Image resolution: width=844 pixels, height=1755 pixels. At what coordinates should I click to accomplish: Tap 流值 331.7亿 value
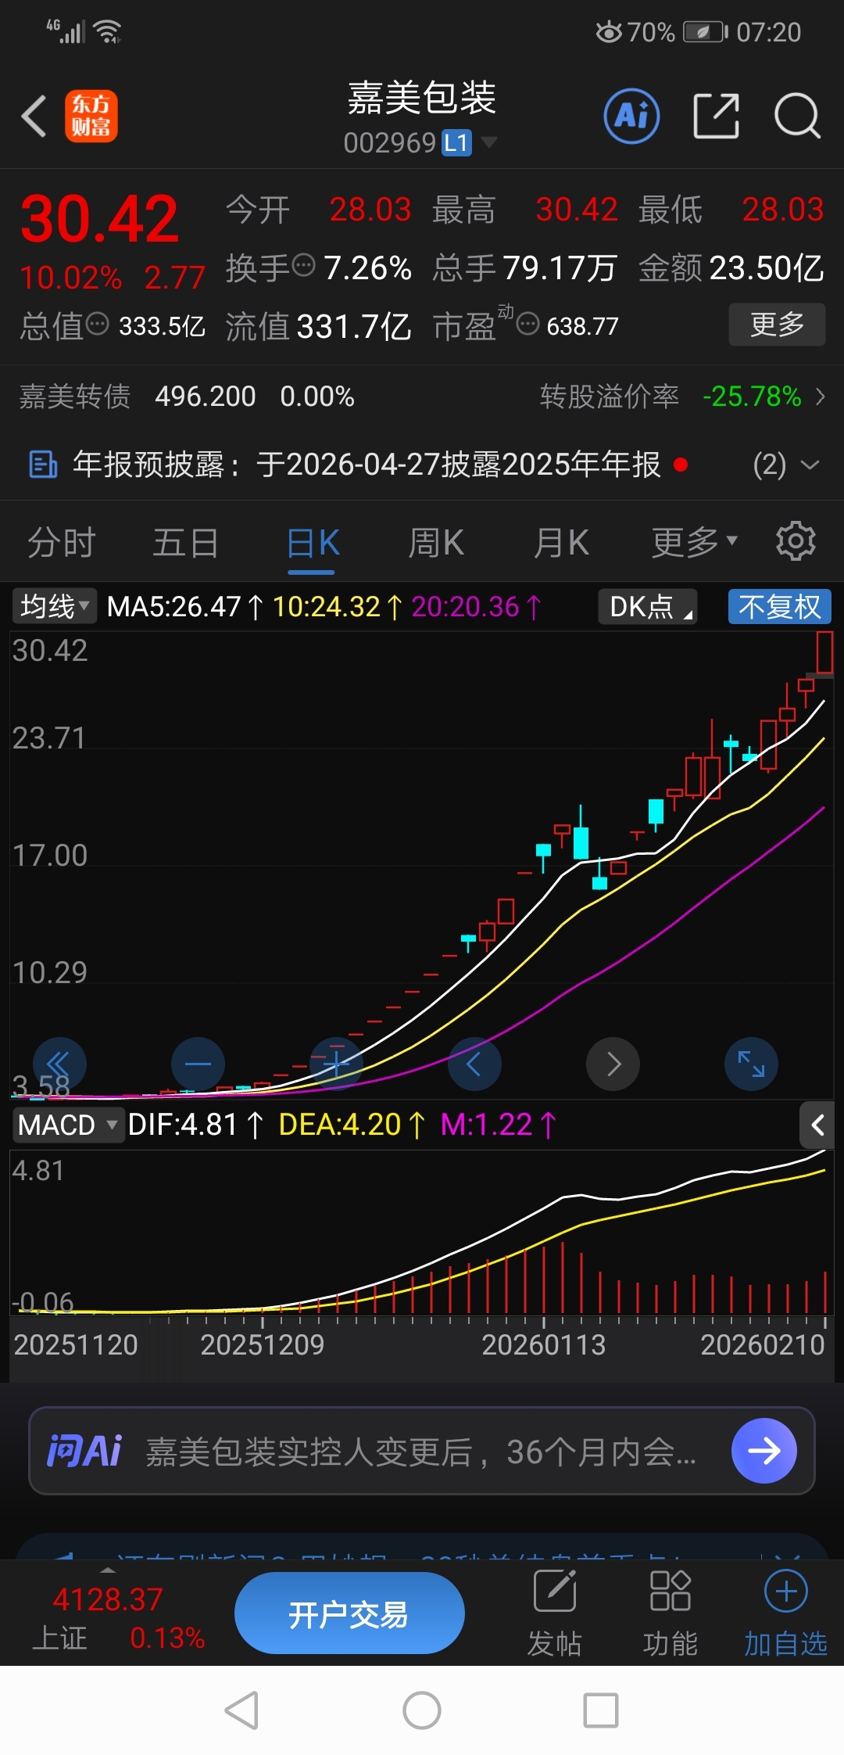(x=353, y=326)
